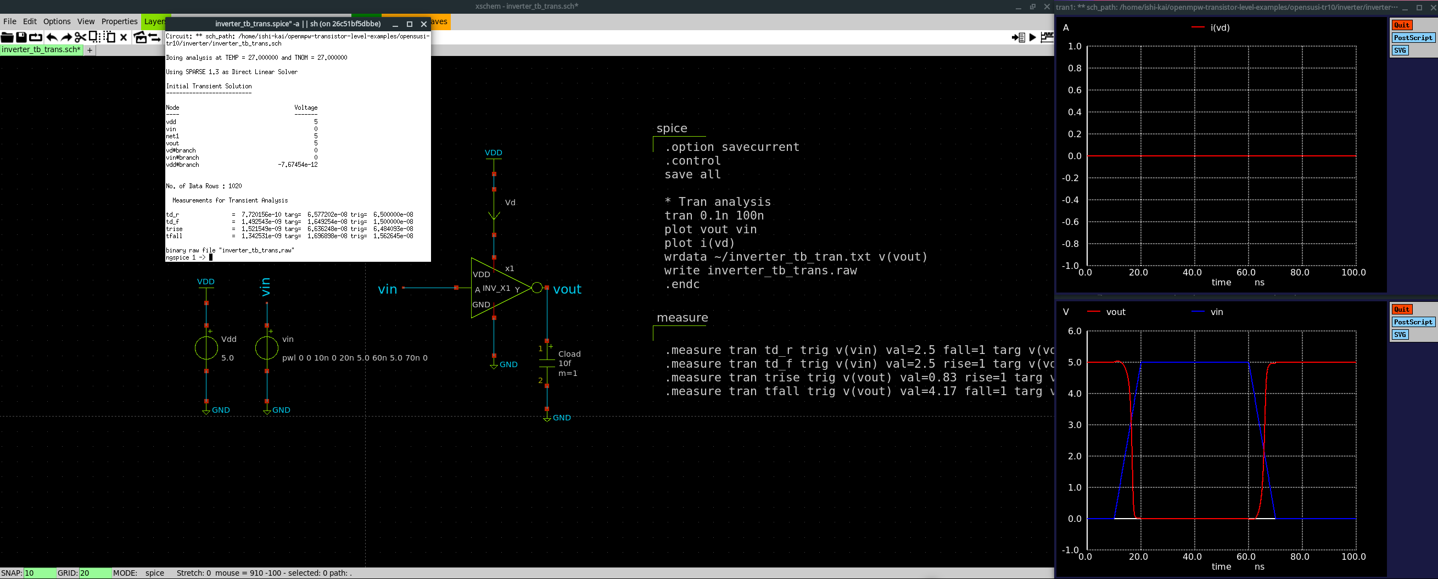The width and height of the screenshot is (1438, 579).
Task: Click the Save floppy disk icon
Action: 21,37
